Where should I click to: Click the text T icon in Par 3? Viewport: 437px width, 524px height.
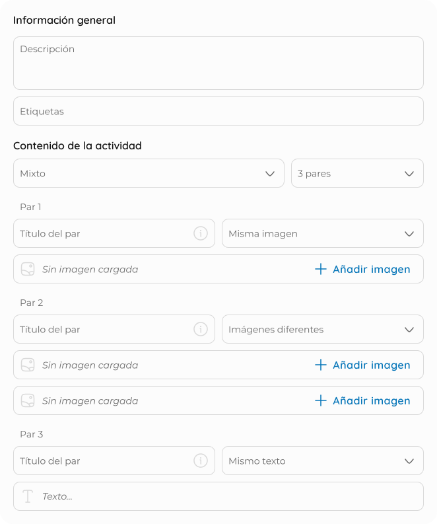(x=28, y=496)
